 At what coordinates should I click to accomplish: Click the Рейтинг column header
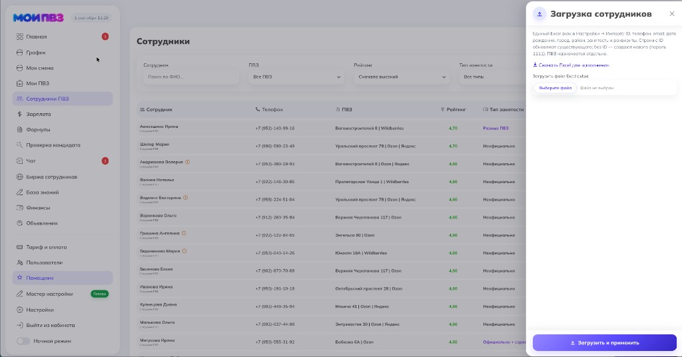coord(453,110)
